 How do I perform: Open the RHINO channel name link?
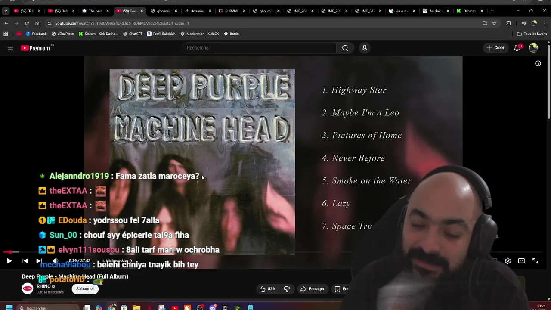[44, 286]
